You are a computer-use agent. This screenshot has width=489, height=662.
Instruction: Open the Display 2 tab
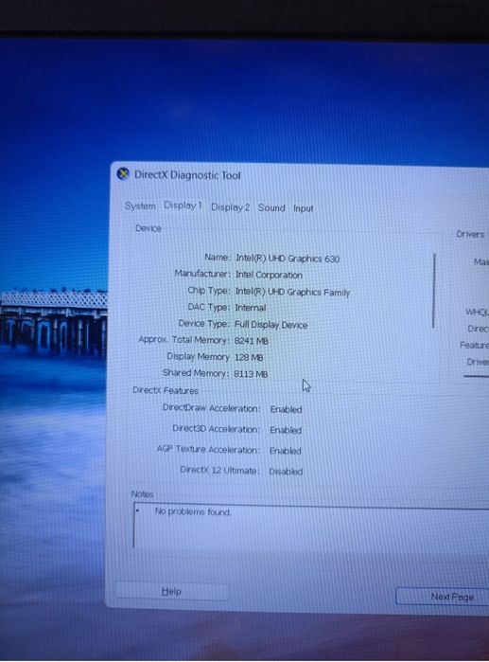(x=230, y=207)
